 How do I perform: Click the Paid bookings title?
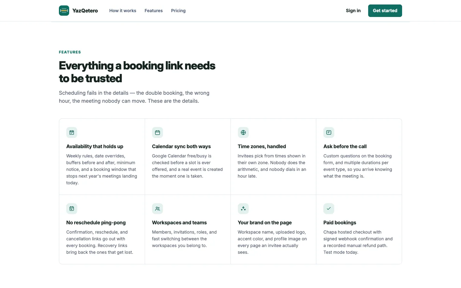(x=340, y=222)
